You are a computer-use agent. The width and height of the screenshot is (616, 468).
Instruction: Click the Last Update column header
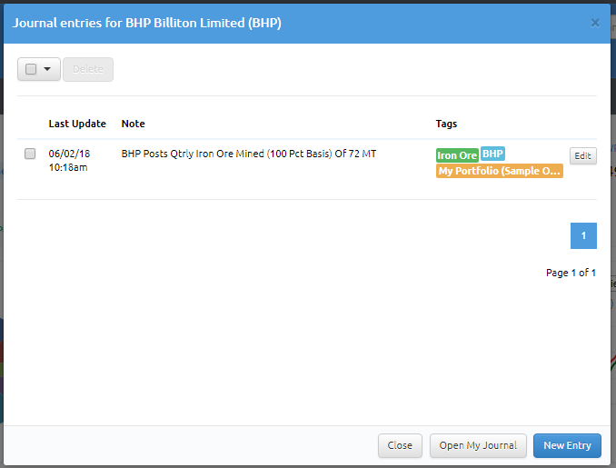[77, 124]
